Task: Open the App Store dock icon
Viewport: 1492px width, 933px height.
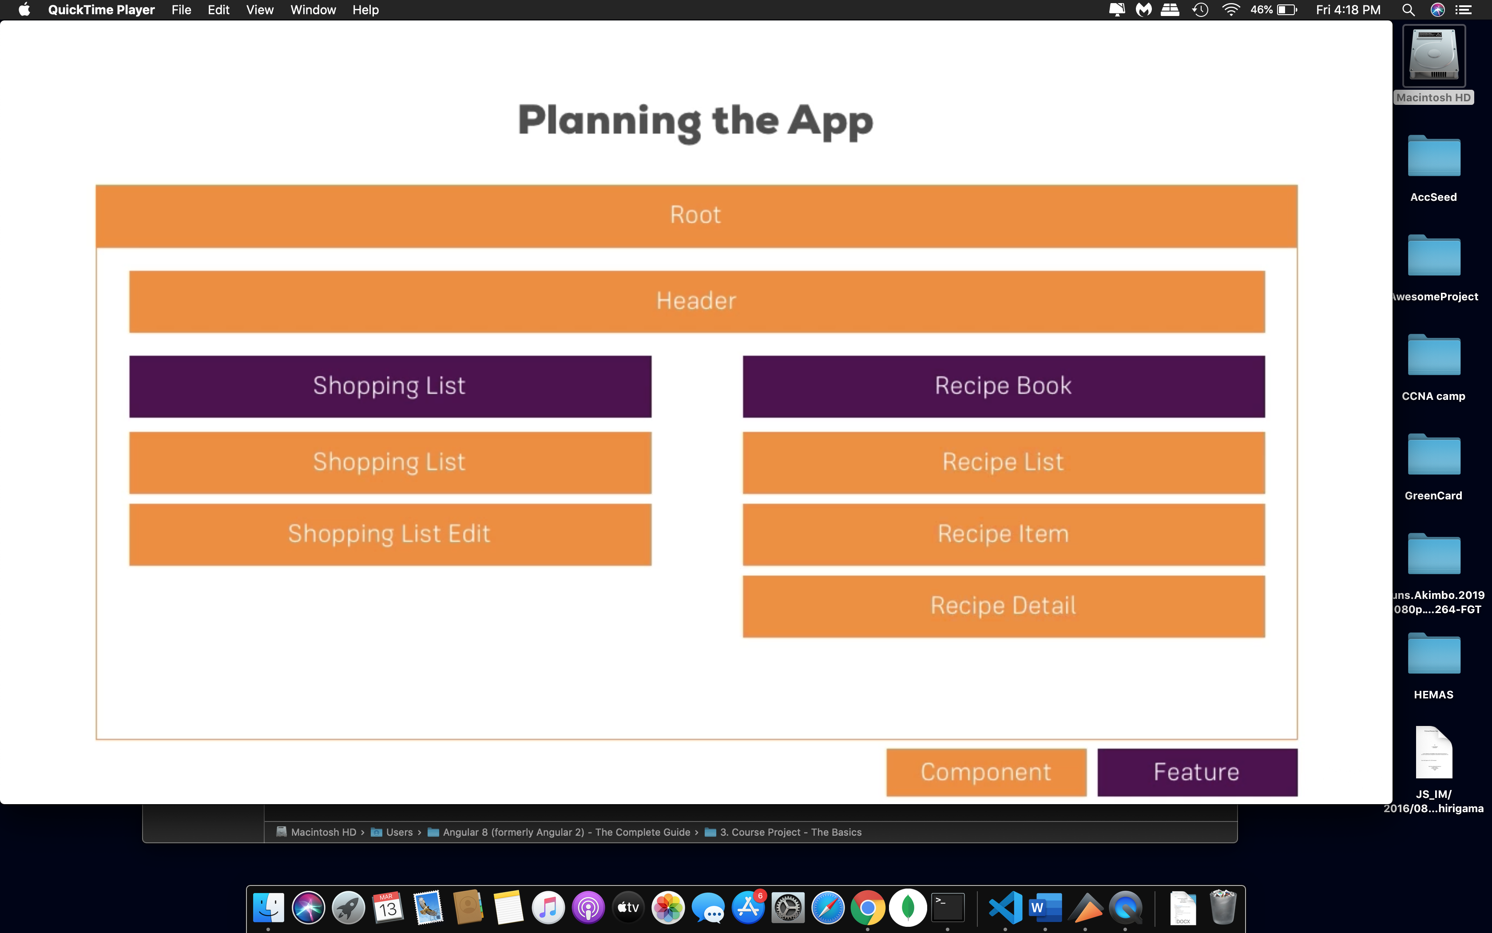Action: coord(748,908)
